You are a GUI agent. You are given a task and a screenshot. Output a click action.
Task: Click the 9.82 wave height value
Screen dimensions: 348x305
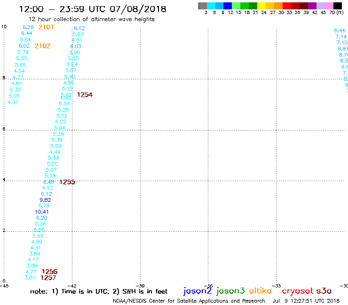[45, 200]
